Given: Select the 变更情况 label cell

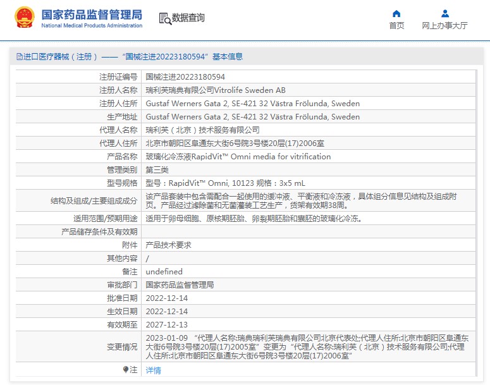Looking at the screenshot, I should point(78,346).
